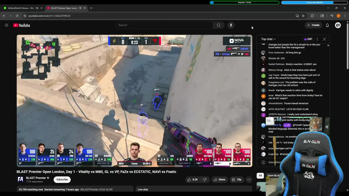Clip the live stream

tap(236, 180)
